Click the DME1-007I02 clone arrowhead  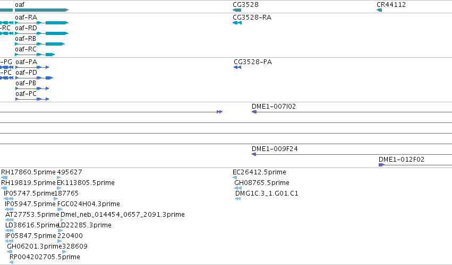point(254,112)
